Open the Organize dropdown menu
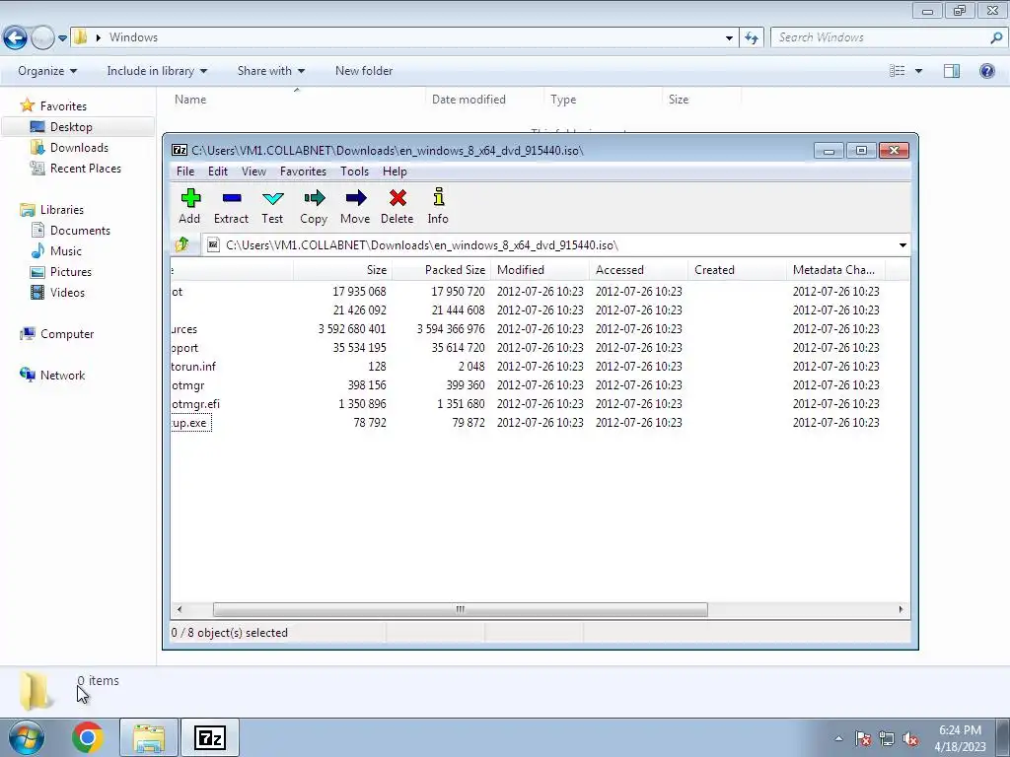The height and width of the screenshot is (757, 1010). click(47, 71)
